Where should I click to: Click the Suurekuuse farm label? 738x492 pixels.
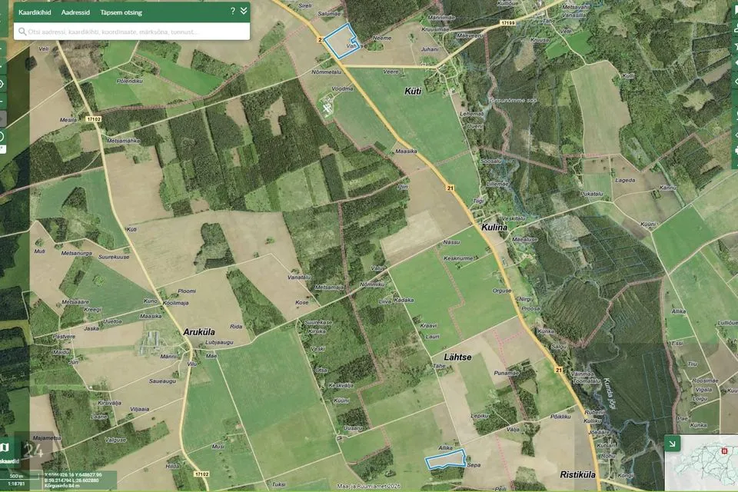pyautogui.click(x=114, y=257)
